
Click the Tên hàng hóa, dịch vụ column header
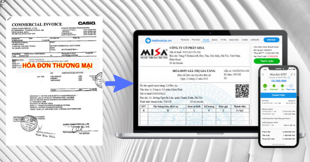click(x=166, y=107)
